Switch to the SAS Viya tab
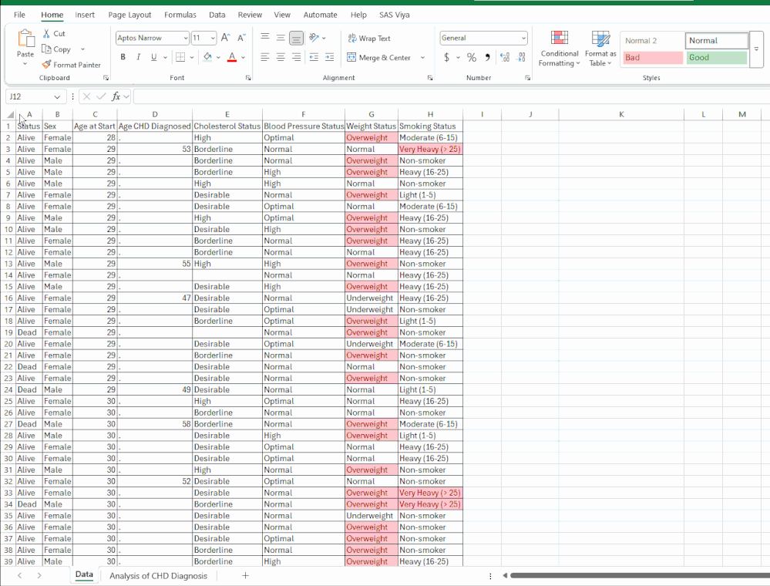Screen dimensions: 770x586 (395, 15)
